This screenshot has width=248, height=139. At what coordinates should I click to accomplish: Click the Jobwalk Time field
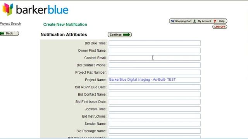click(155, 109)
